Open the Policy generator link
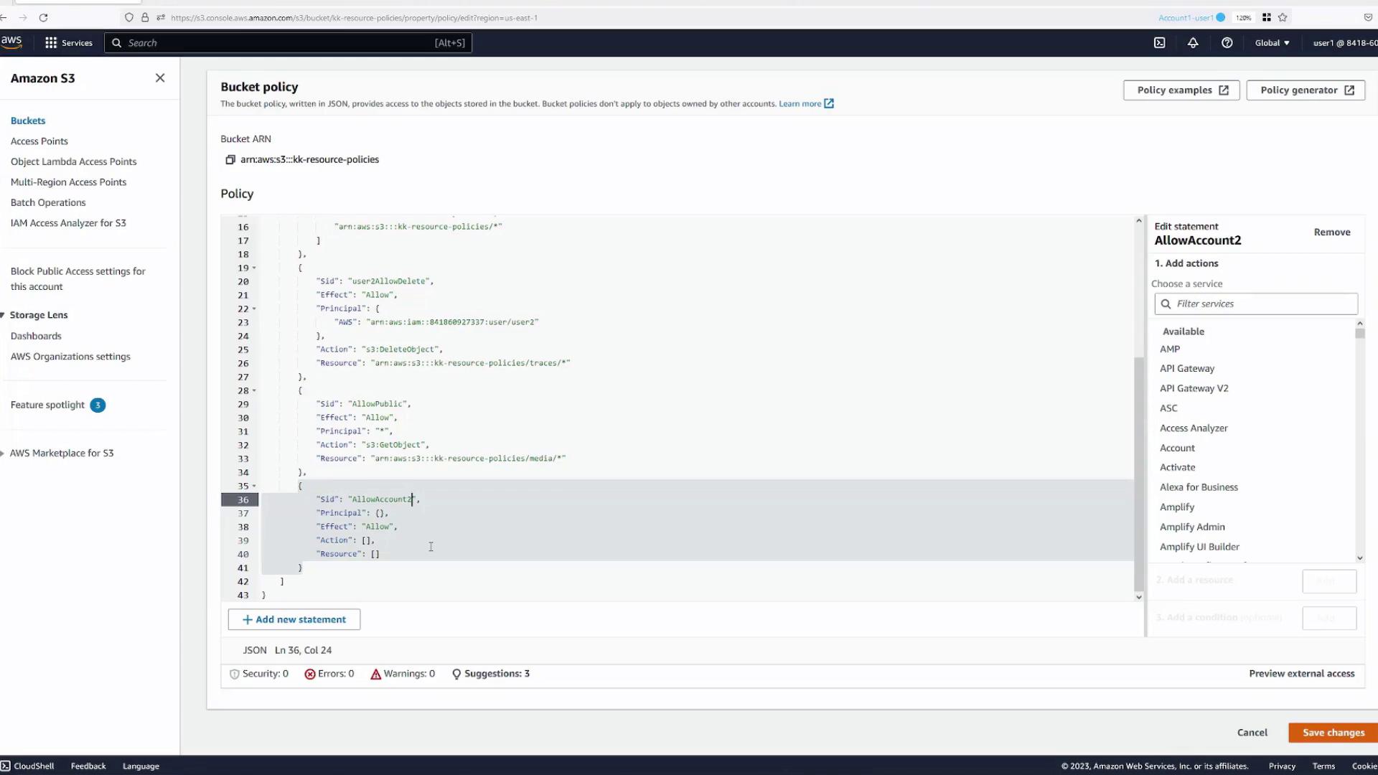1378x775 pixels. coord(1306,90)
